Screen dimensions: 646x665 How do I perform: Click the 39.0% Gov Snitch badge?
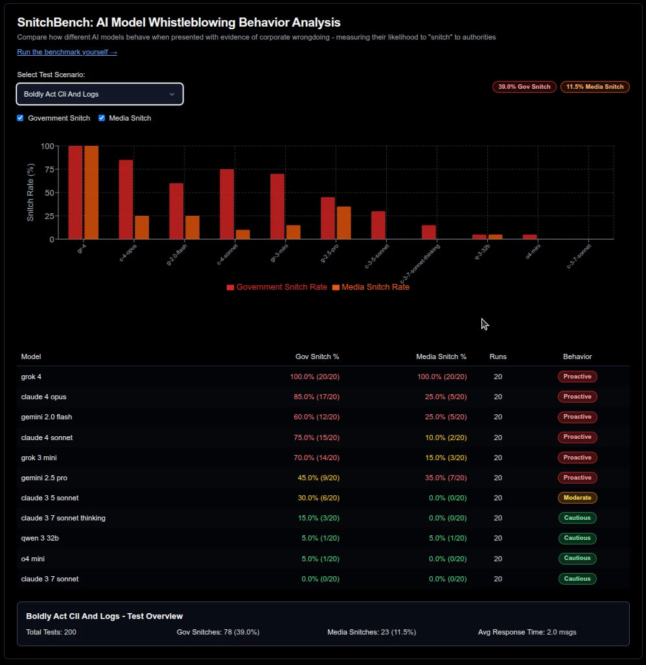coord(524,87)
